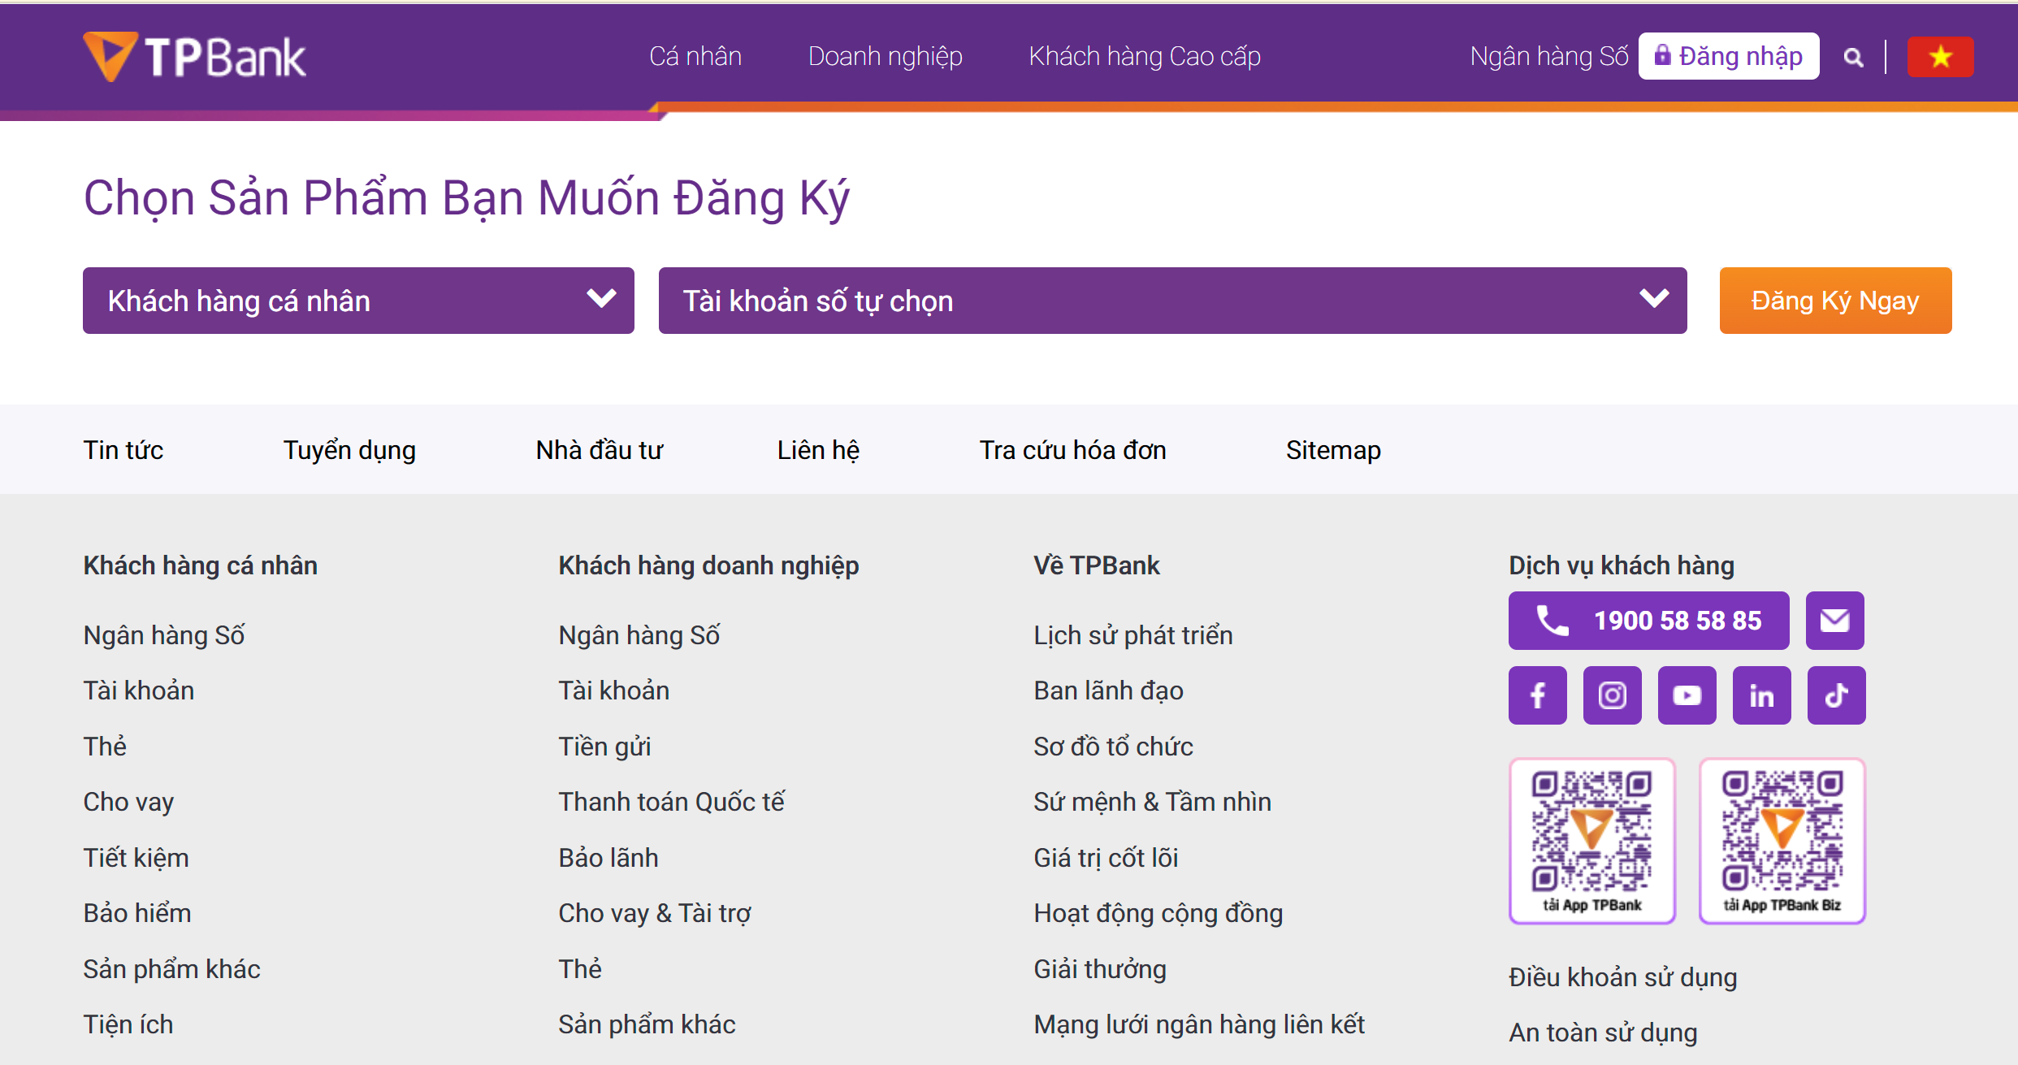Click the 'Đăng nhập' login button
2018x1065 pixels.
1729,56
